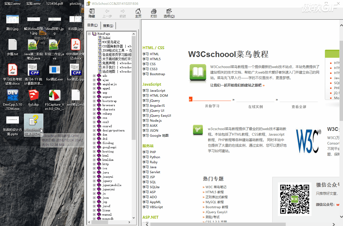Open the 学习 SQLite link
Image resolution: width=343 pixels, height=226 pixels.
click(151, 187)
